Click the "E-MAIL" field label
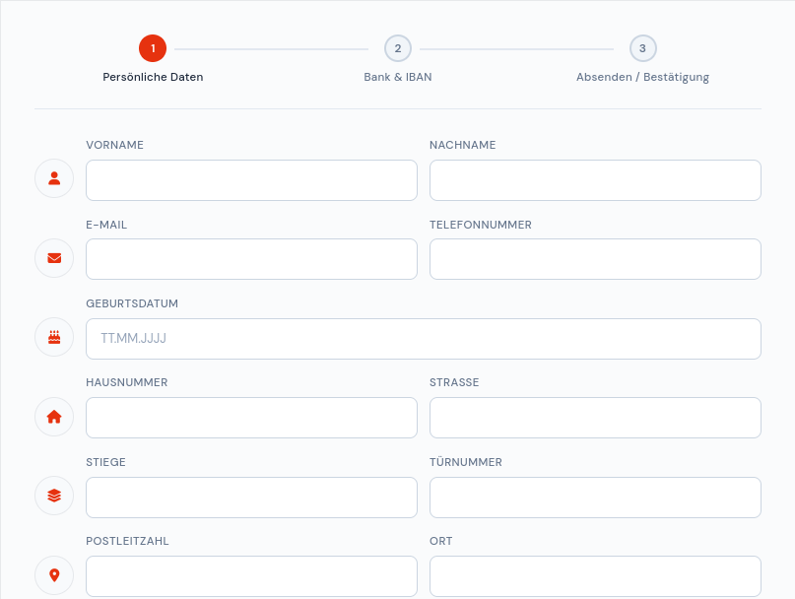This screenshot has height=599, width=795. 106,225
